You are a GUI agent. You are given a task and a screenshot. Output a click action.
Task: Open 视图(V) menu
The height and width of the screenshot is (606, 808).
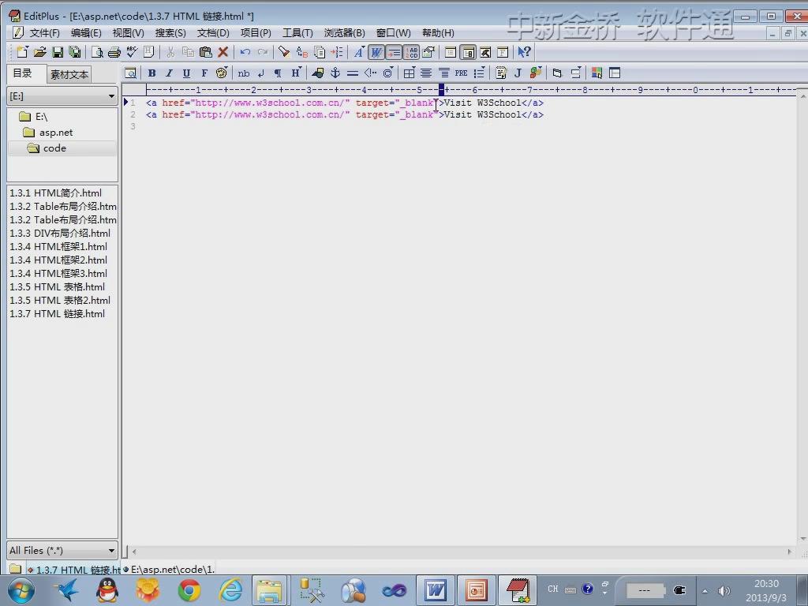(129, 33)
